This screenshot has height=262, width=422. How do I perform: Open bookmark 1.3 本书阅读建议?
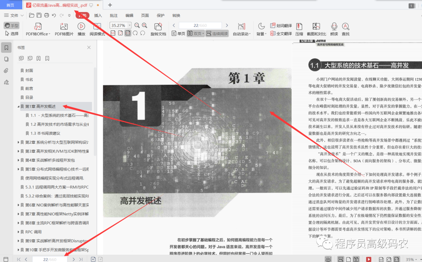click(x=45, y=133)
